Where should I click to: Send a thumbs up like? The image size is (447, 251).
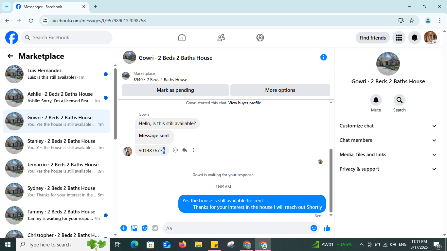click(327, 228)
